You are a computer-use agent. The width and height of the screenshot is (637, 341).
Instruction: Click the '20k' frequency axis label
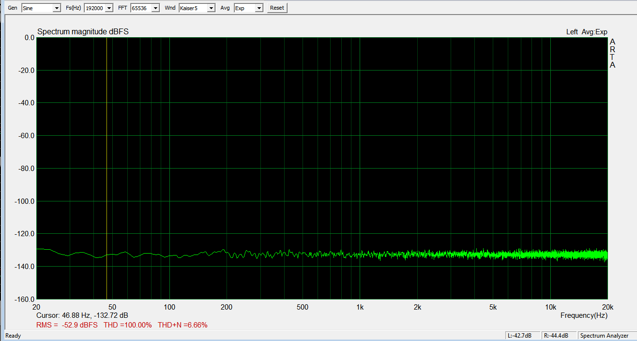pyautogui.click(x=607, y=307)
